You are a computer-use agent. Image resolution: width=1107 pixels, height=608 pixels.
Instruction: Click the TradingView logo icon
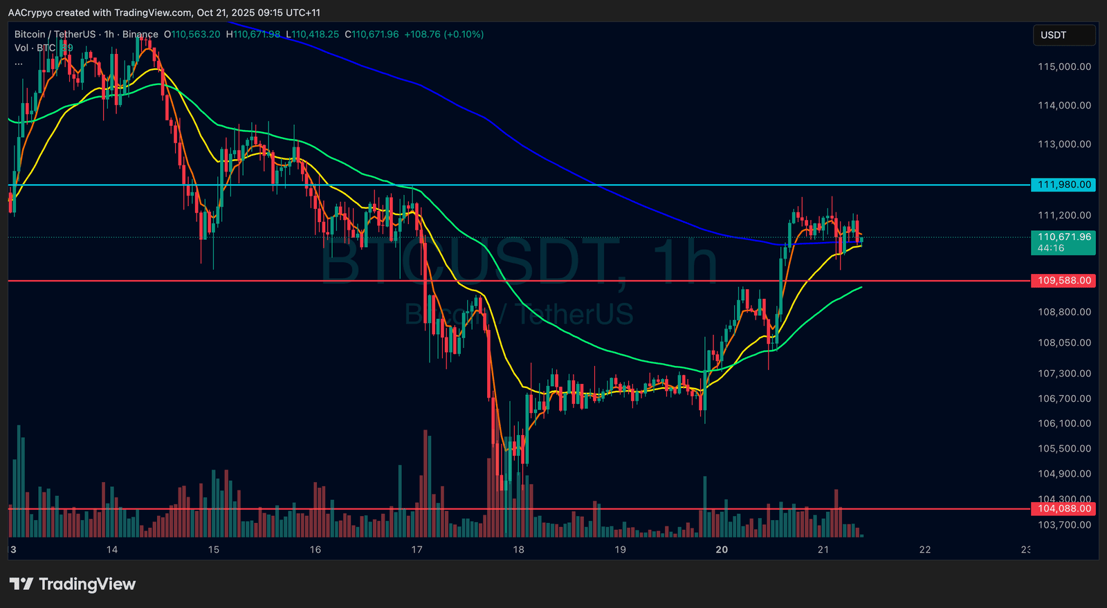coord(21,584)
